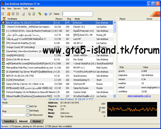Sort by the HostName column header
Image resolution: width=161 pixels, height=129 pixels.
point(30,19)
